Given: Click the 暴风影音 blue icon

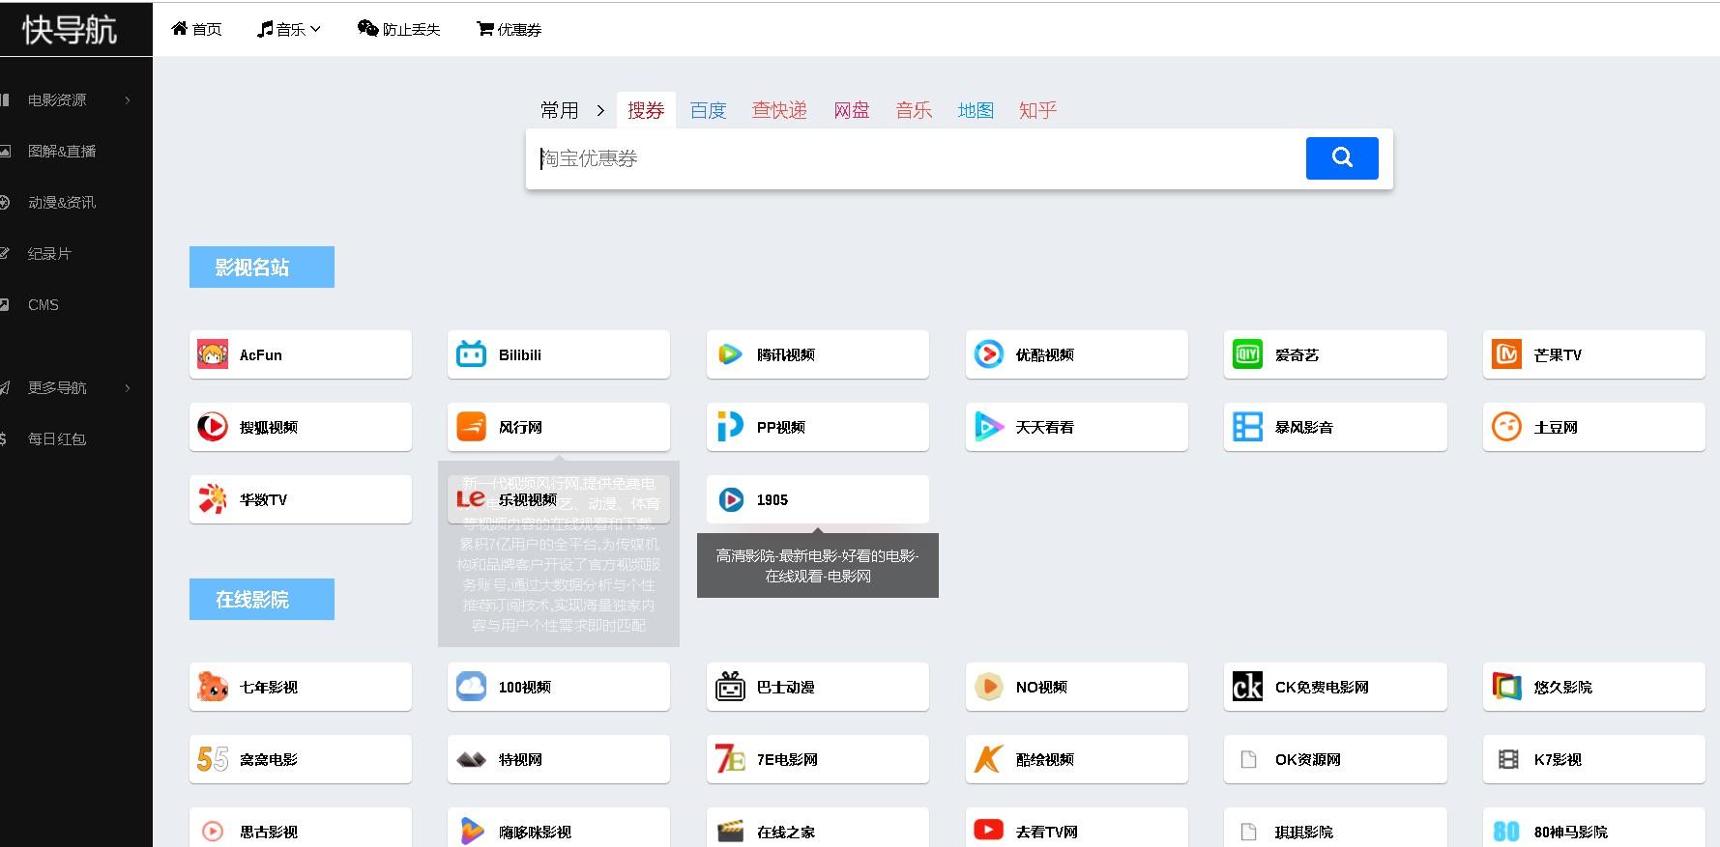Looking at the screenshot, I should coord(1247,427).
